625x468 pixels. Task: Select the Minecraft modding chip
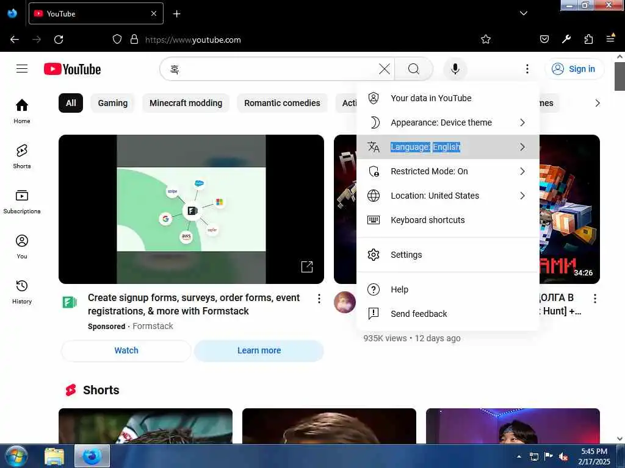coord(186,103)
